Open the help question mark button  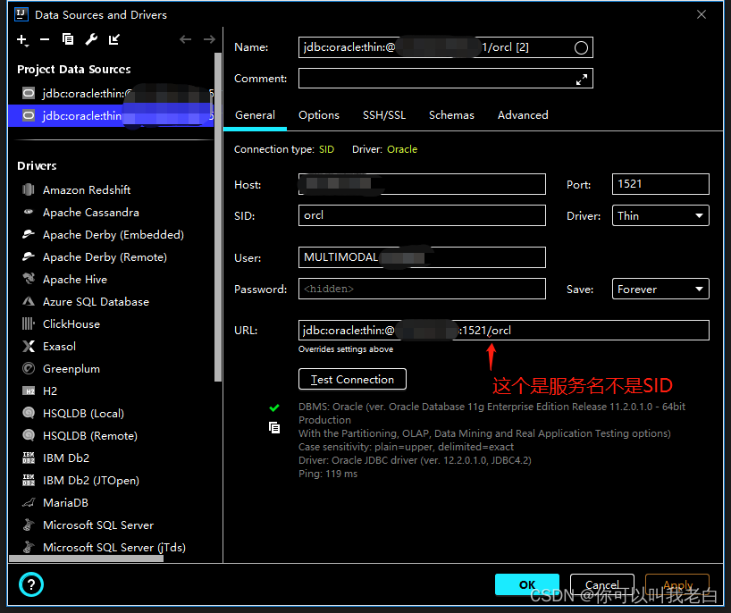(31, 584)
